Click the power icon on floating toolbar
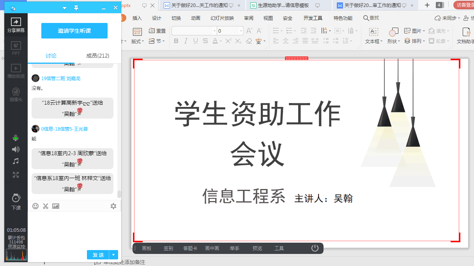Viewport: 474px width, 266px height. point(315,248)
